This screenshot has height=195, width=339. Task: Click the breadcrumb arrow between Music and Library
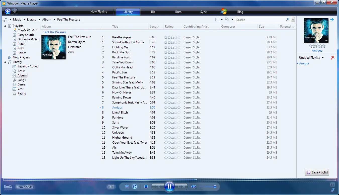point(24,20)
